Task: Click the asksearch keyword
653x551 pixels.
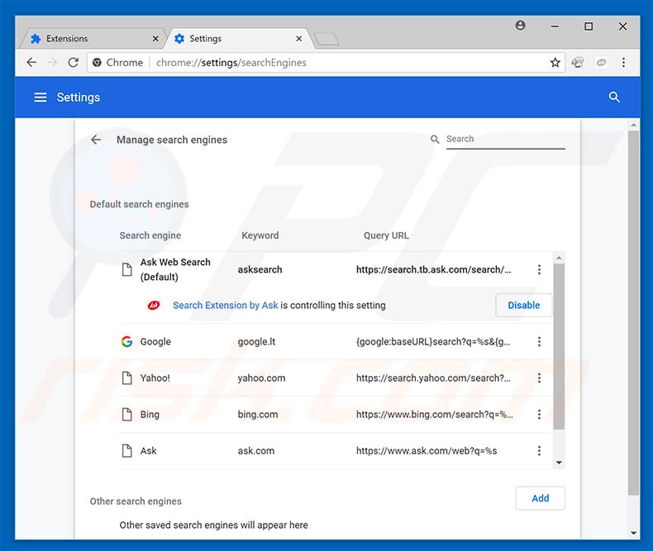Action: [260, 269]
